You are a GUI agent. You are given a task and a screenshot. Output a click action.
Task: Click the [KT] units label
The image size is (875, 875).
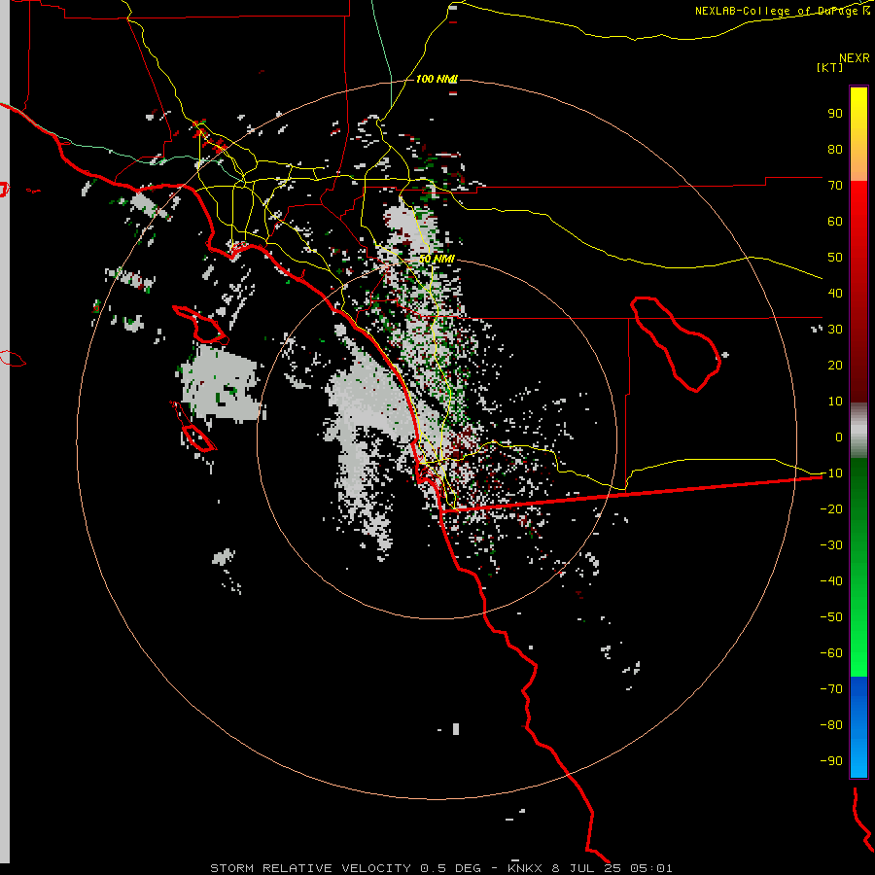pos(829,67)
